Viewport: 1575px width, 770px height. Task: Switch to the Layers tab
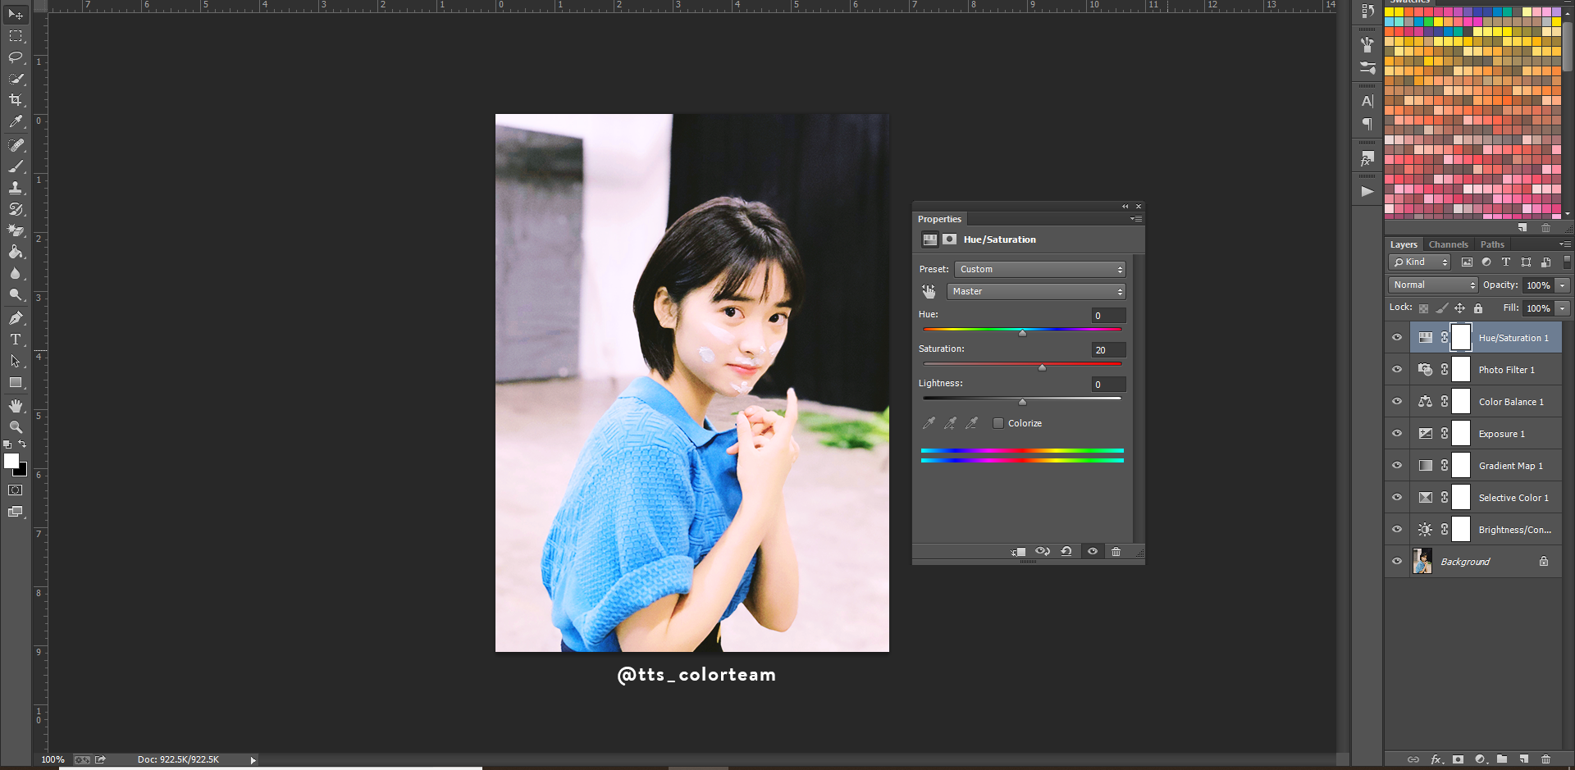click(1404, 244)
